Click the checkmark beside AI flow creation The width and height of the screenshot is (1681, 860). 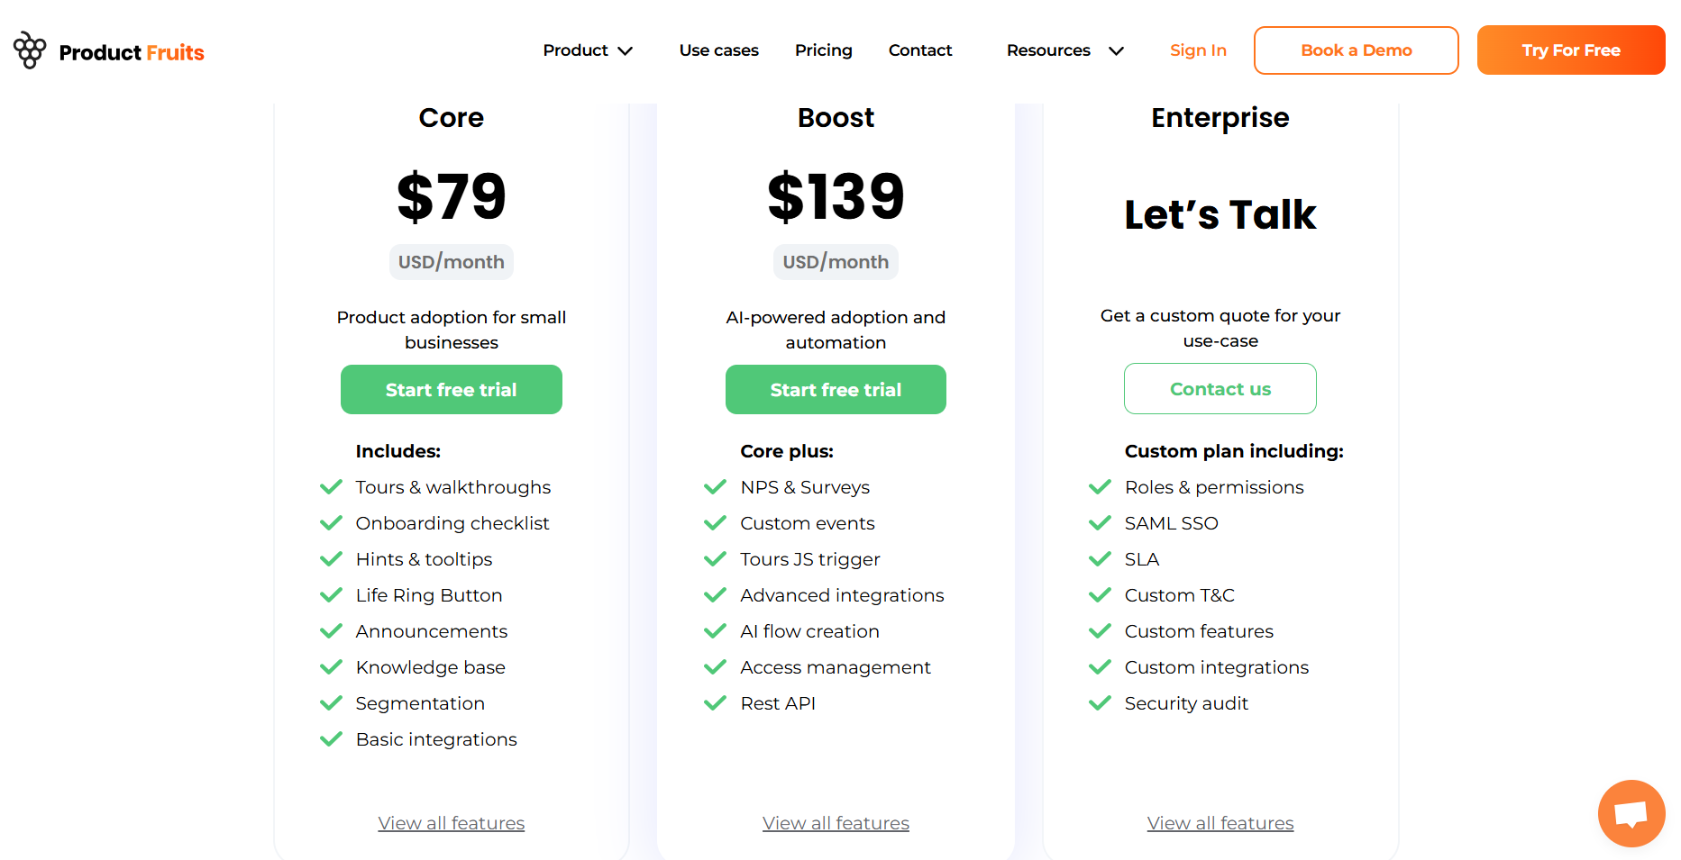(x=716, y=631)
